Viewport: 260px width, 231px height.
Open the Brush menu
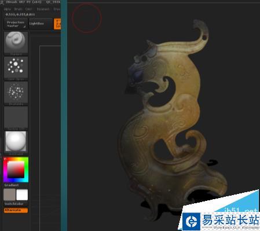(18, 9)
